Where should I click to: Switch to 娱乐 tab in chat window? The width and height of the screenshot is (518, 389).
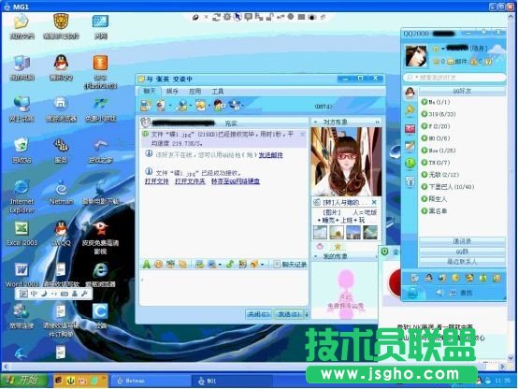172,91
